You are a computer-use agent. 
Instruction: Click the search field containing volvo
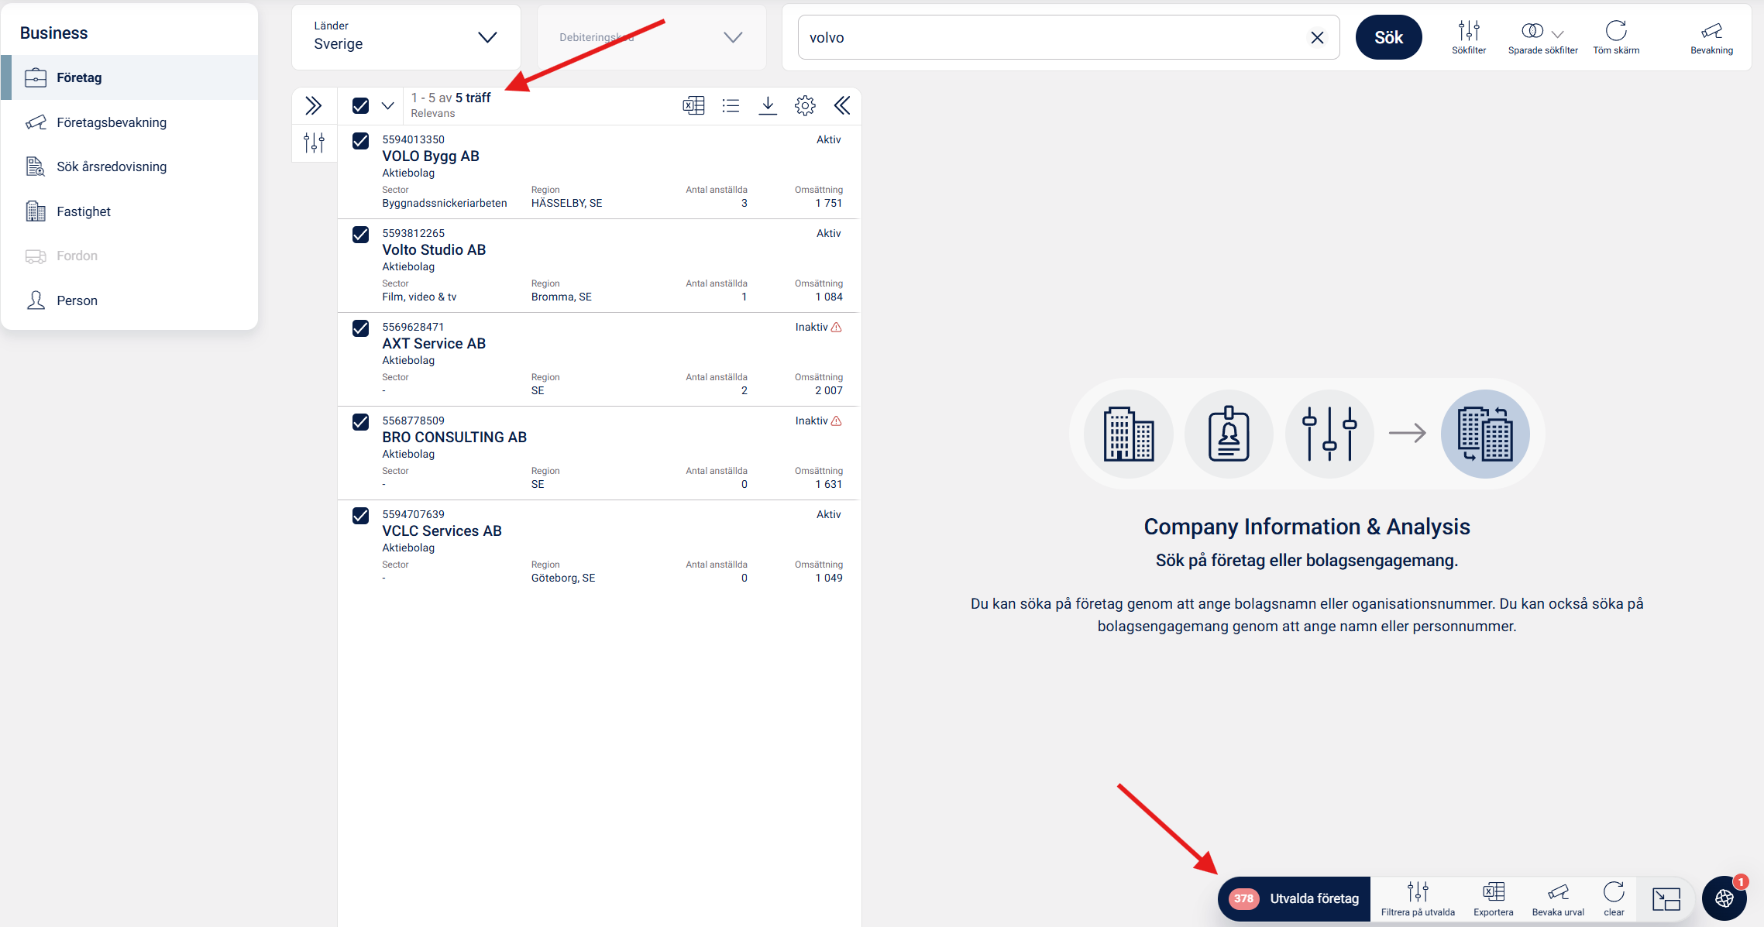(1054, 37)
